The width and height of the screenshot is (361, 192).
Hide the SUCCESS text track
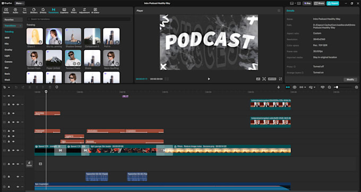tap(13, 114)
